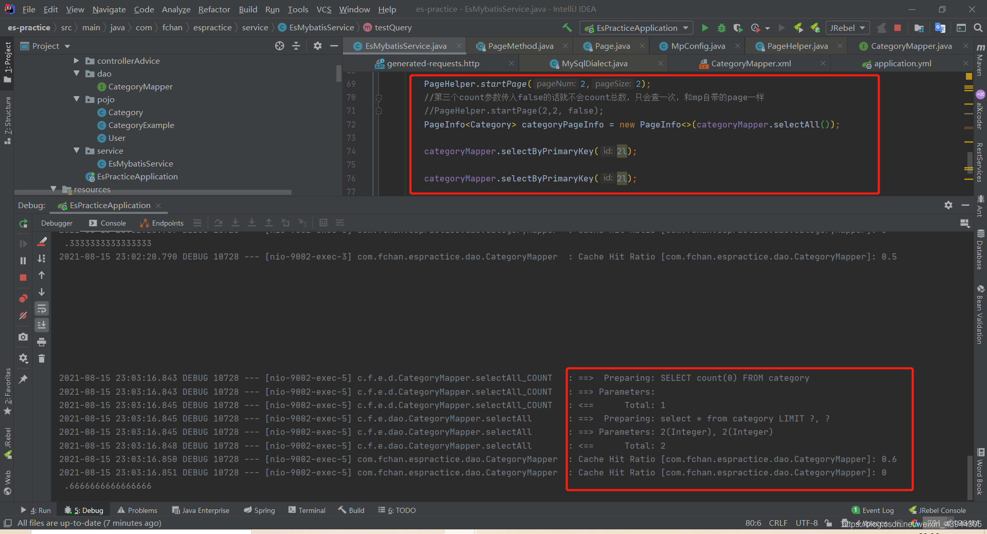The width and height of the screenshot is (987, 534).
Task: Collapse all in Project panel toolbar
Action: (x=296, y=46)
